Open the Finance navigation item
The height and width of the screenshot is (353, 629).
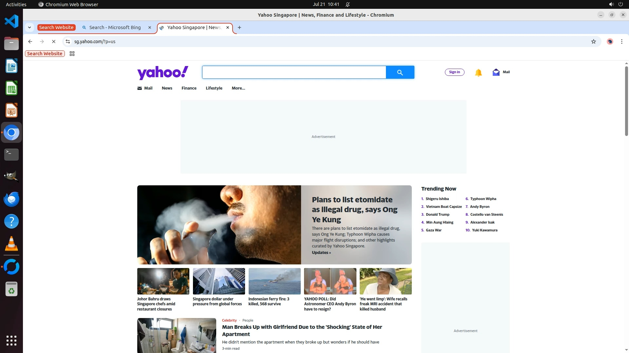[189, 88]
